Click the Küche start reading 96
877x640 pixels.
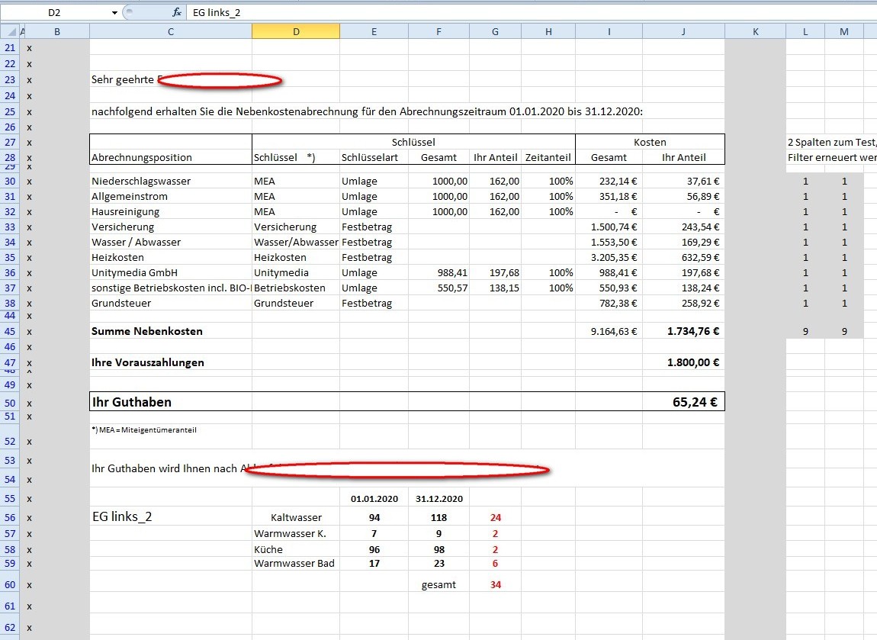pos(374,550)
